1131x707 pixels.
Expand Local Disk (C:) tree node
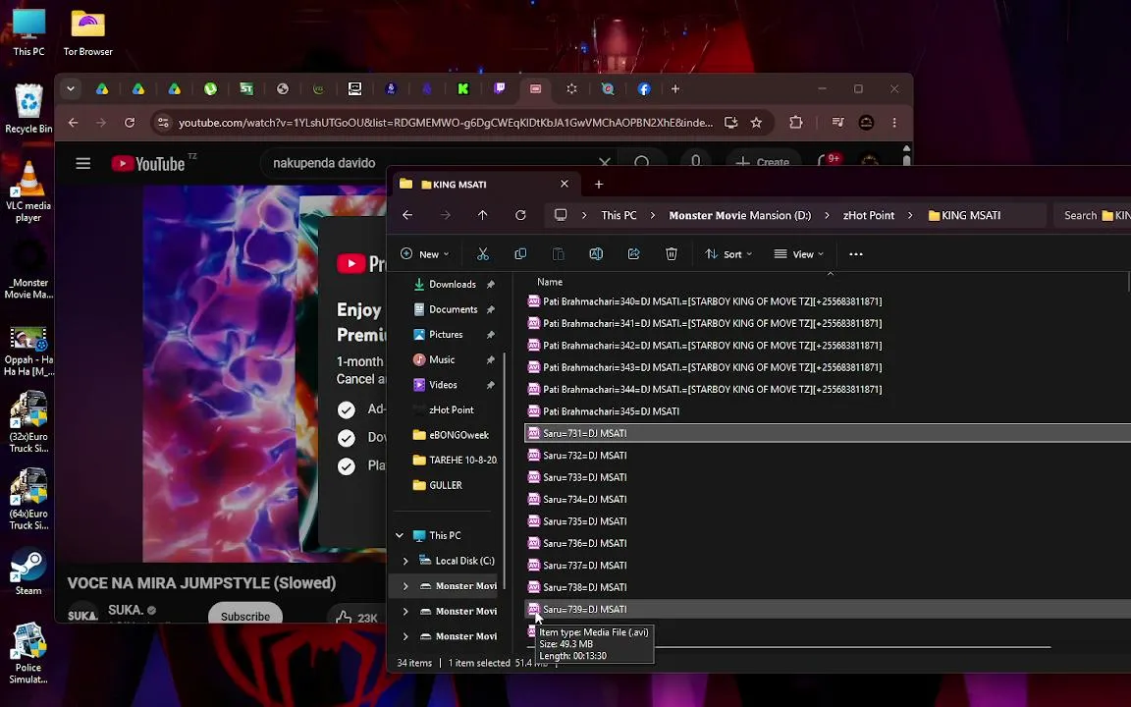405,561
